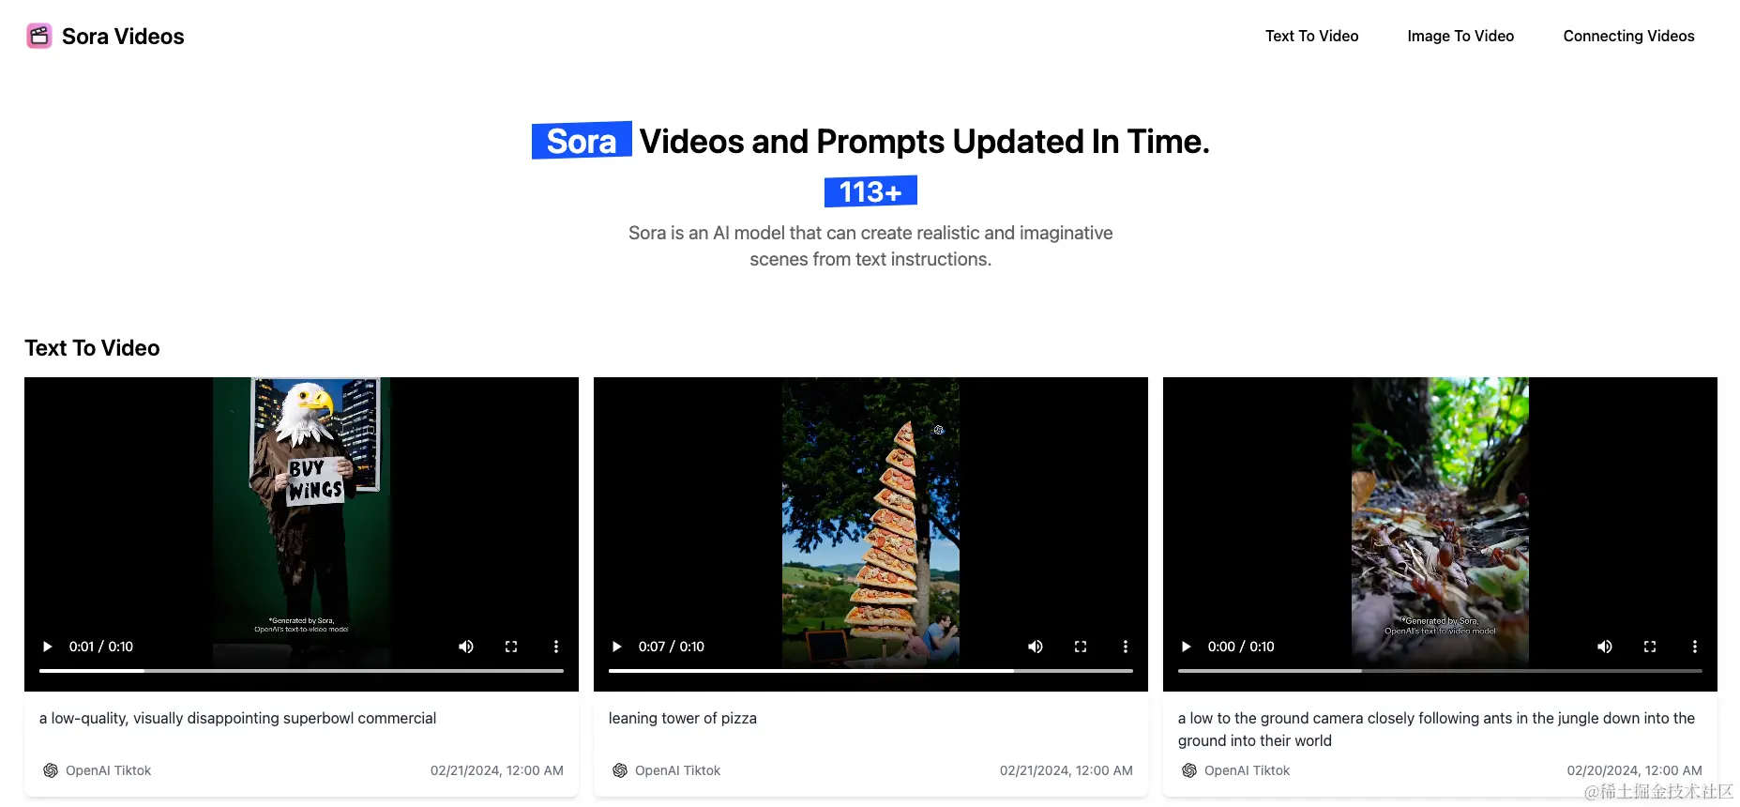Select the jungle ants prompt description text
Image resolution: width=1740 pixels, height=807 pixels.
click(1436, 729)
